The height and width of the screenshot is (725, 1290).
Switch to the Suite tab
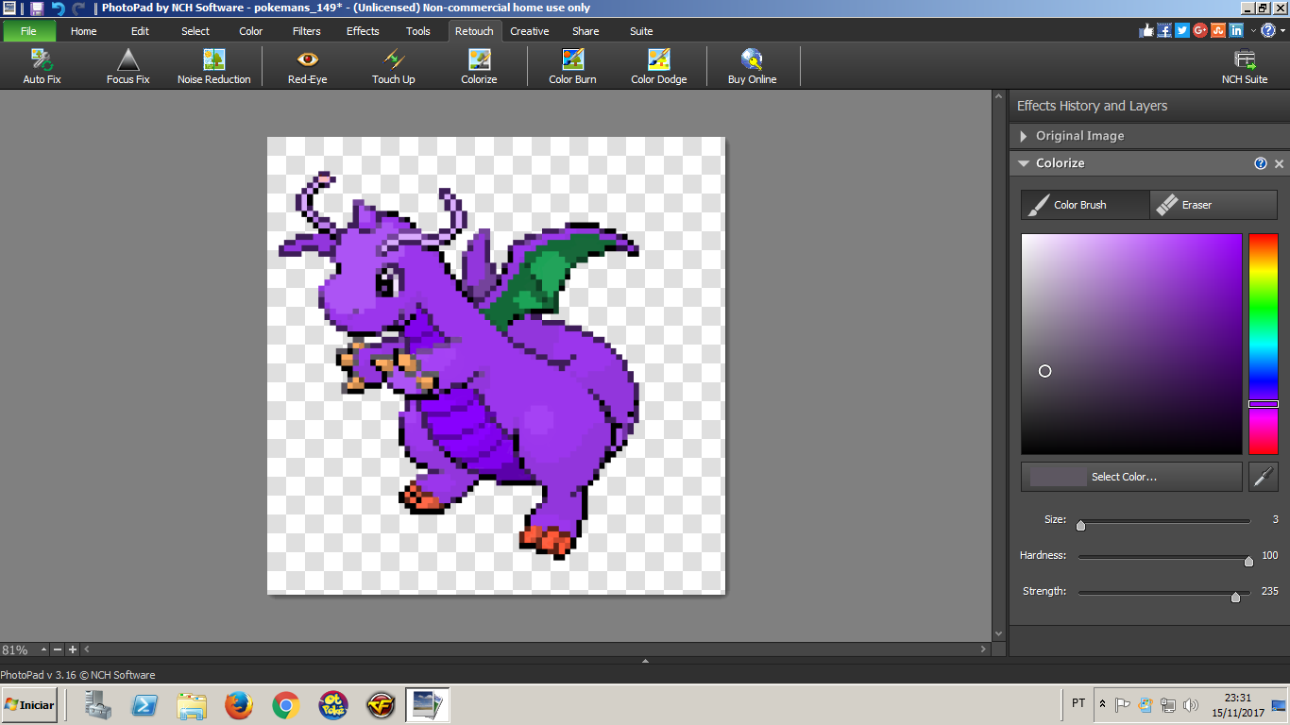(x=641, y=31)
